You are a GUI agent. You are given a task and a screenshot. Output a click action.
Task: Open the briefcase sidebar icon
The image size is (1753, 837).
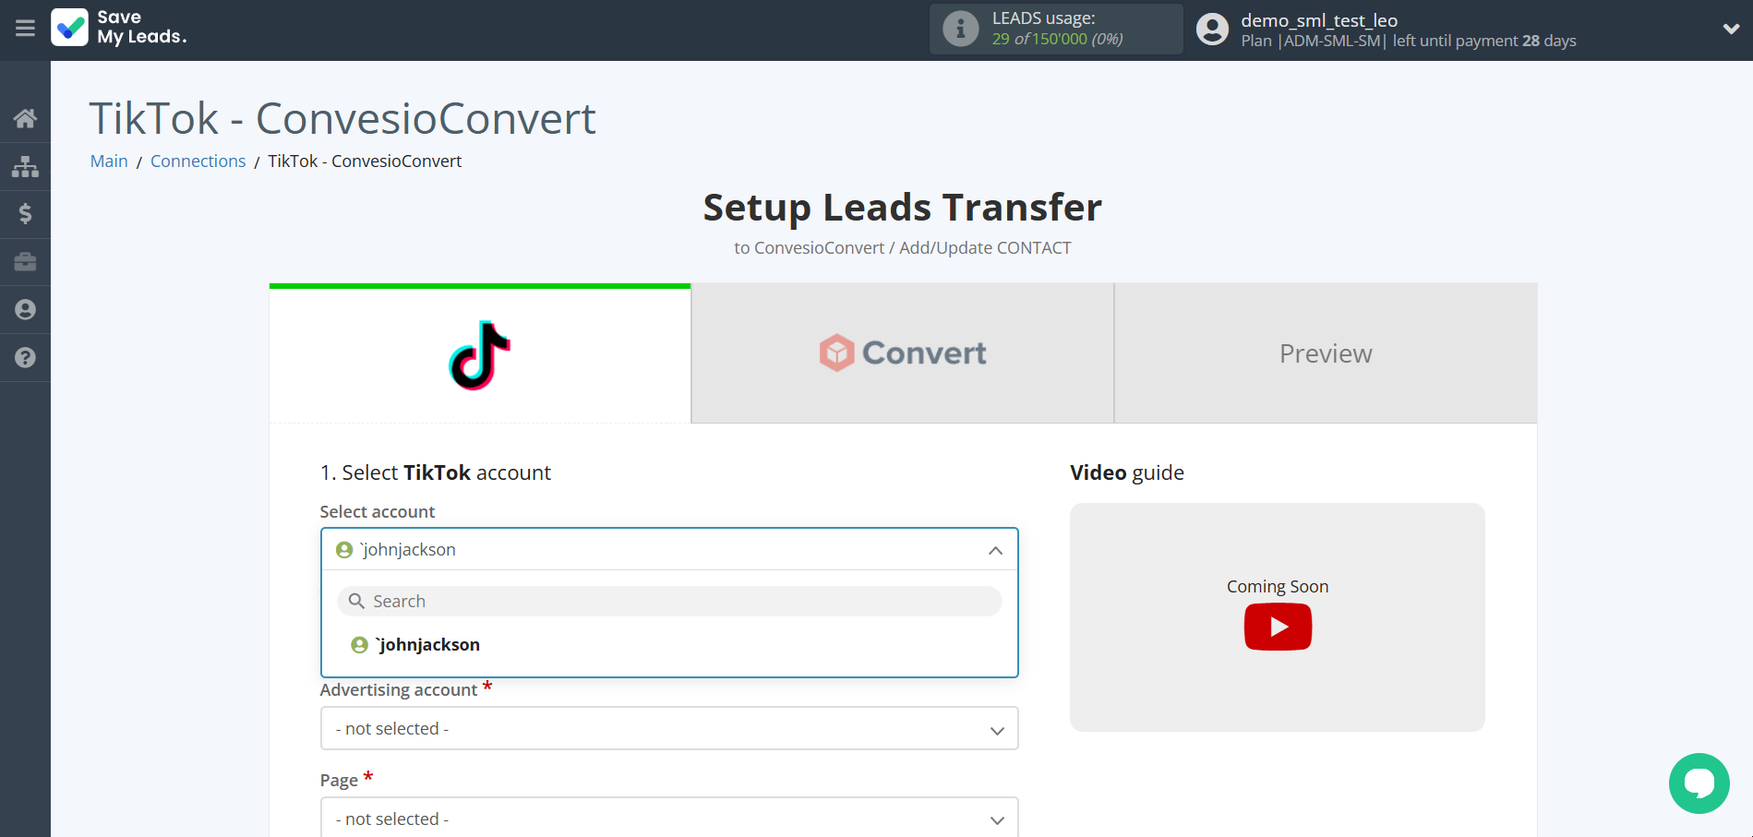[25, 262]
